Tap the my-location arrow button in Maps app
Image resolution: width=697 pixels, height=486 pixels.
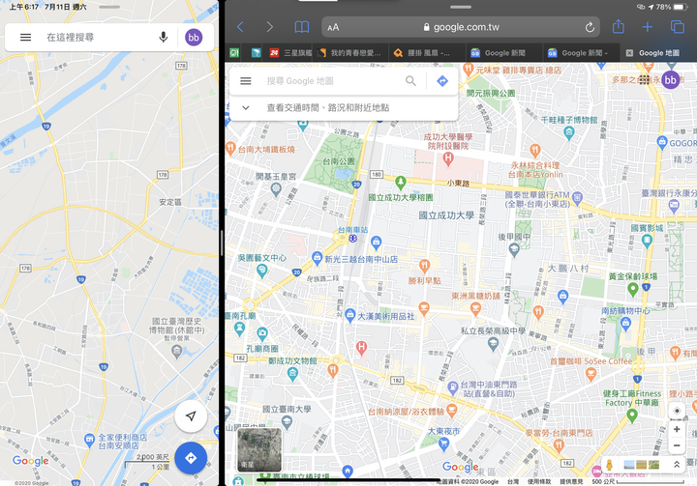click(191, 416)
